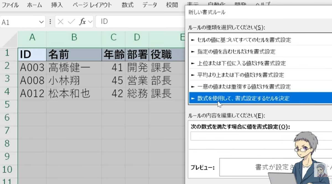This screenshot has height=184, width=332.
Task: Open the 挿入 ribbon tab
Action: coord(57,5)
